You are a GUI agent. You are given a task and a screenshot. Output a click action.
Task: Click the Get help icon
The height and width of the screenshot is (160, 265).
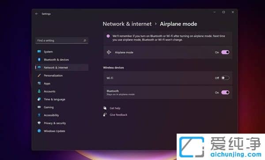point(105,108)
